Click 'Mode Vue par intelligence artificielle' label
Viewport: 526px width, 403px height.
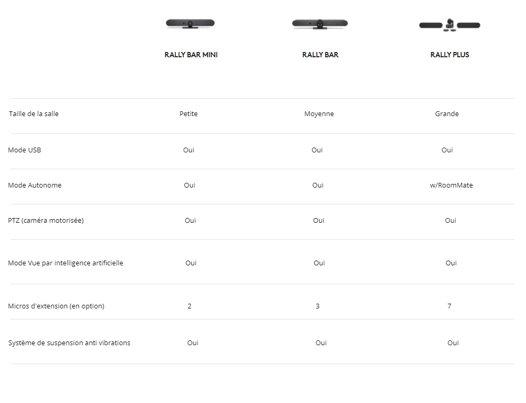tap(66, 263)
